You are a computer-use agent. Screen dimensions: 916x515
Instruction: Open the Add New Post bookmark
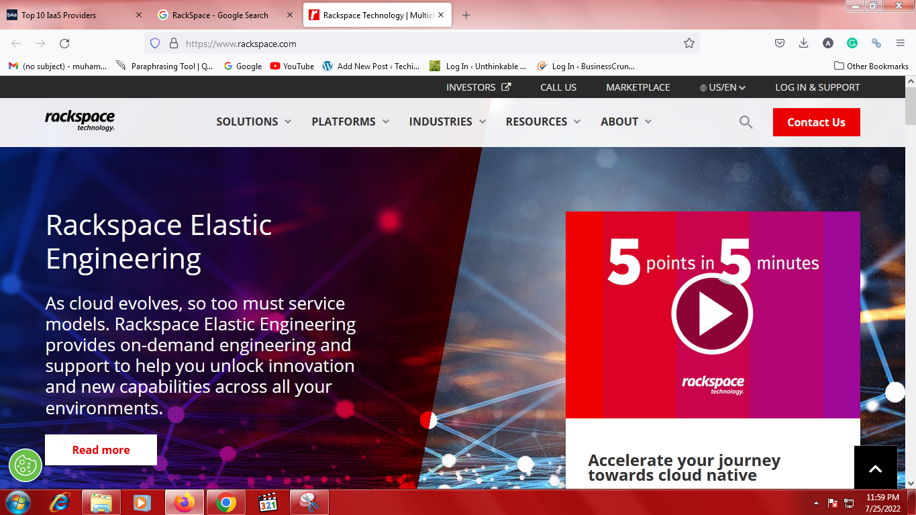pos(371,66)
